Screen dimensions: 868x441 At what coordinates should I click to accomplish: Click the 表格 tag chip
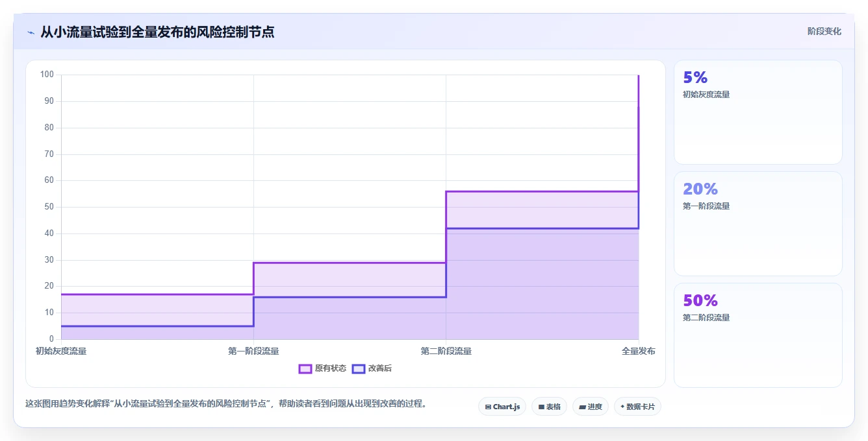549,407
